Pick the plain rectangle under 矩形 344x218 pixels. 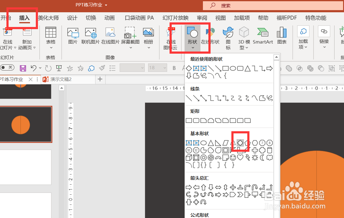[189, 120]
